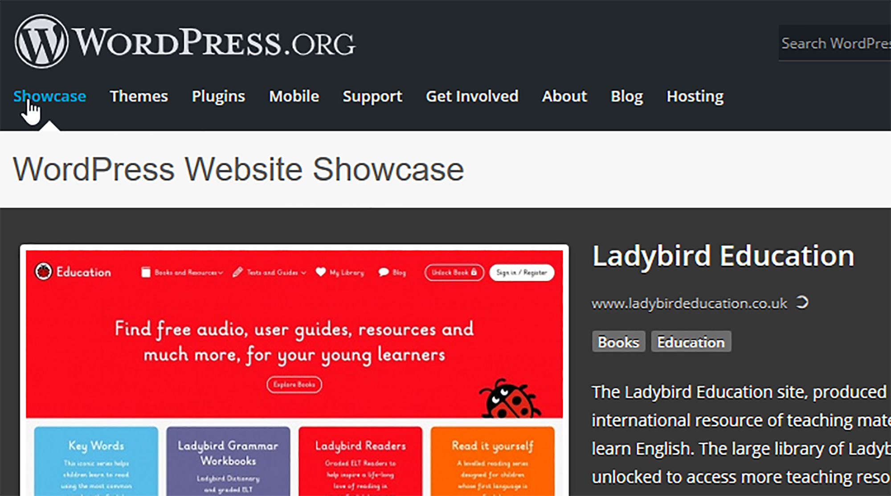Open the Hosting page
Image resolution: width=891 pixels, height=496 pixels.
tap(695, 96)
